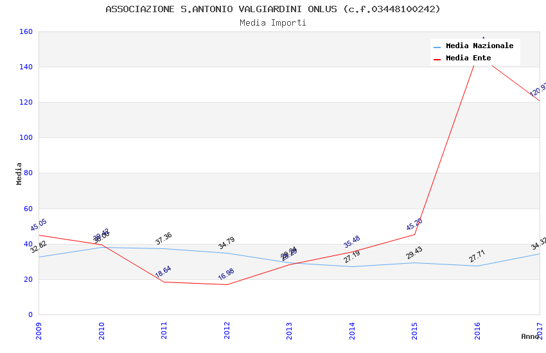Select the 'Media Ente' legend label

(468, 58)
